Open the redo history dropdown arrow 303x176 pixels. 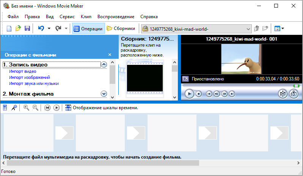pyautogui.click(x=66, y=28)
